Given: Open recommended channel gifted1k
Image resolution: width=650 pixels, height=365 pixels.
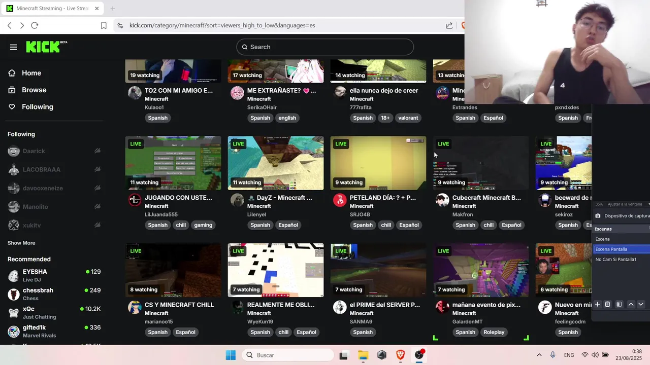Looking at the screenshot, I should (x=54, y=331).
